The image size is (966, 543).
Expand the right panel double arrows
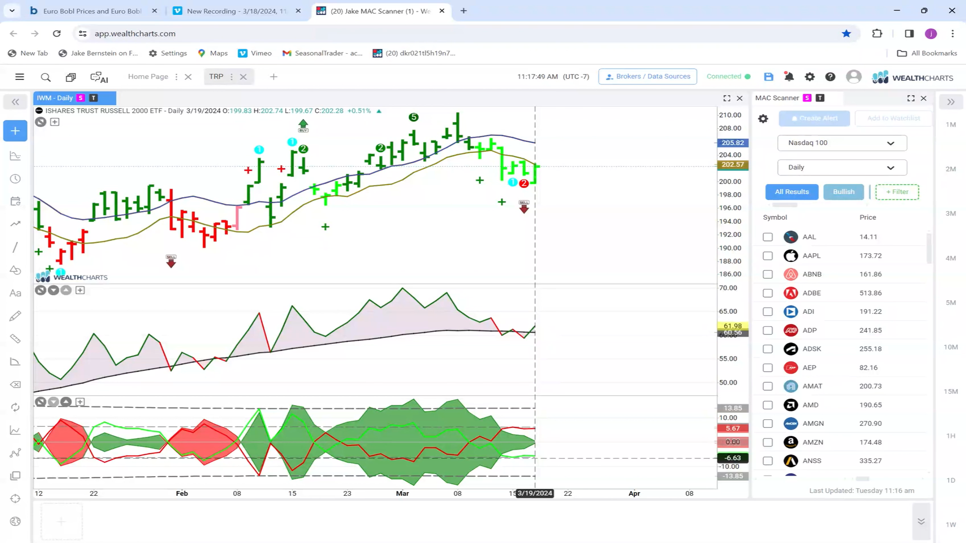point(950,102)
